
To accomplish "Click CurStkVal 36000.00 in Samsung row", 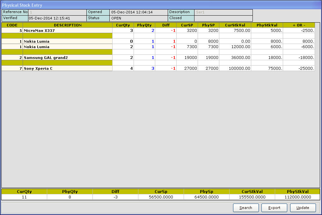I will (x=235, y=58).
